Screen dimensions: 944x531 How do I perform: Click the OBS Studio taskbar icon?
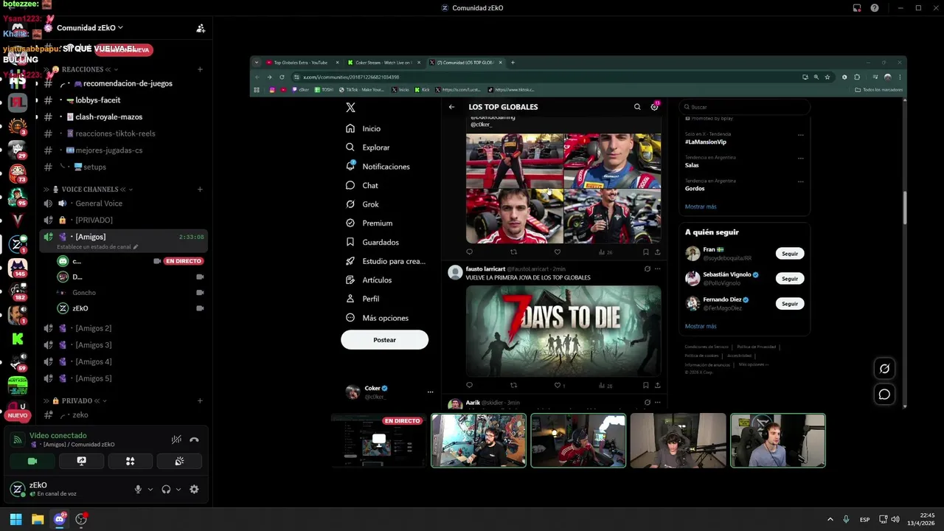click(81, 519)
